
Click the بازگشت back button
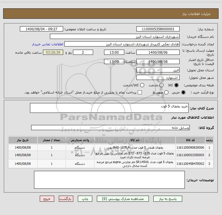(66, 199)
